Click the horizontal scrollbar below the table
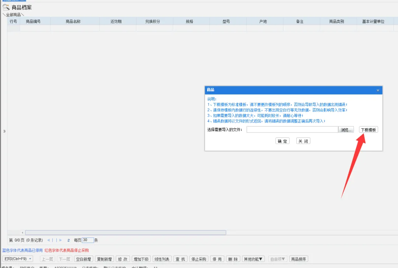Image resolution: width=398 pixels, height=268 pixels. point(125,232)
